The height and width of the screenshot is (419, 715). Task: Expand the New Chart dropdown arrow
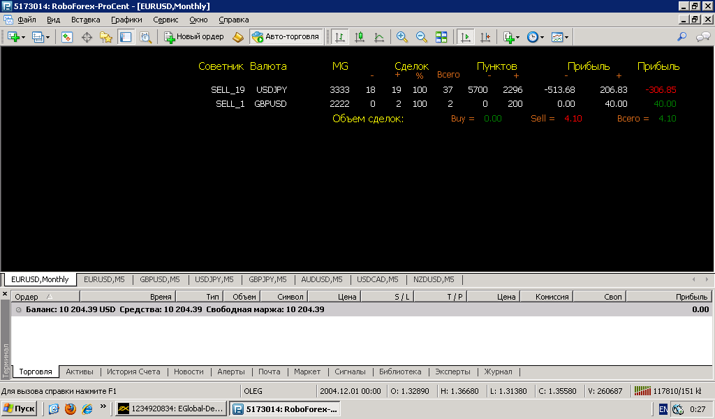[23, 38]
